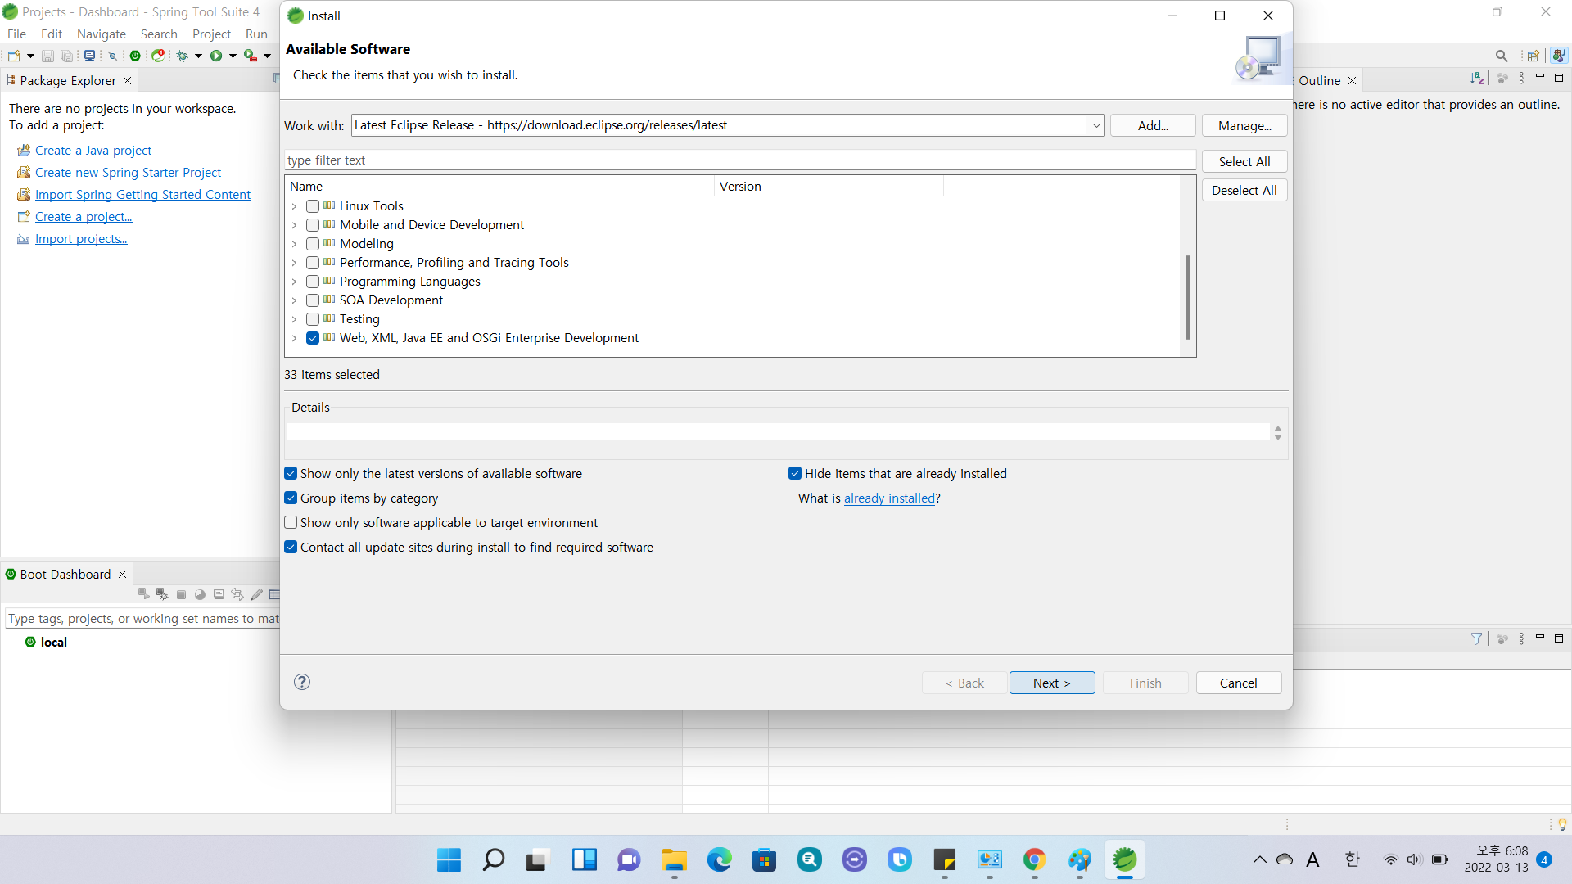Open Chrome from the taskbar
Screen dimensions: 1572x884
1034,859
